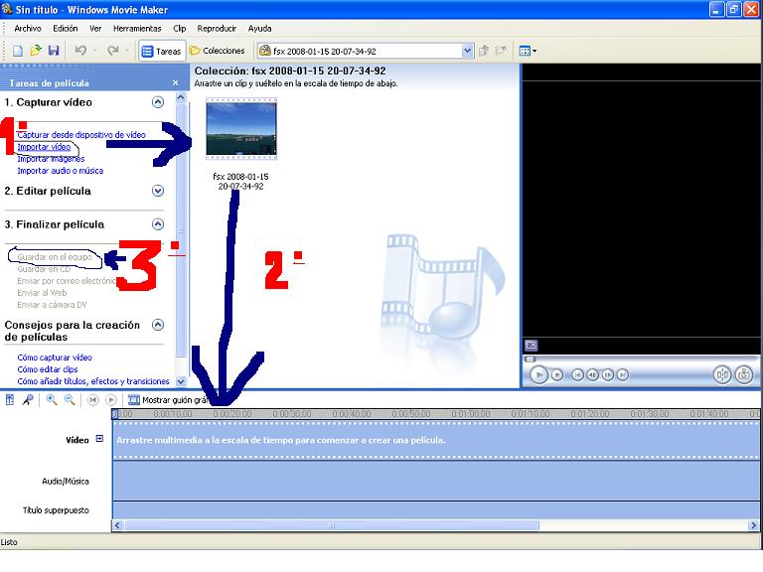Expand the Vídeo track with plus box

[x=99, y=439]
